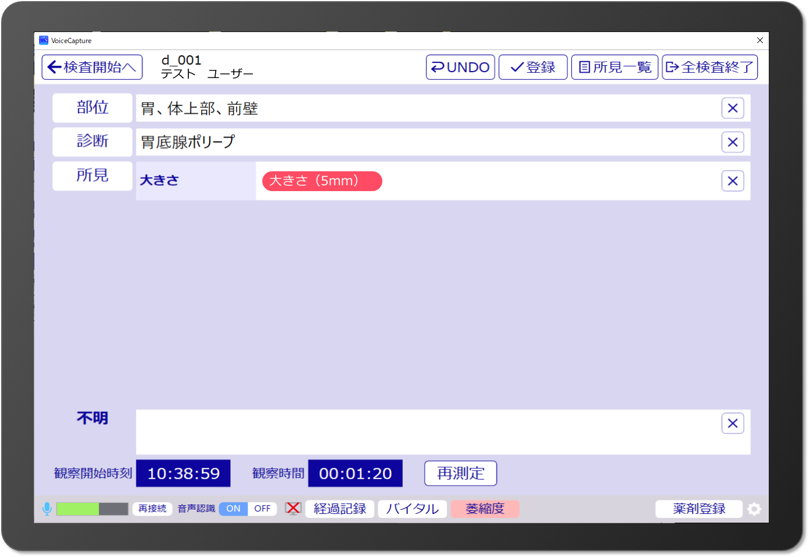Image resolution: width=809 pixels, height=557 pixels.
Task: Open the 所見一覧 findings list
Action: (615, 67)
